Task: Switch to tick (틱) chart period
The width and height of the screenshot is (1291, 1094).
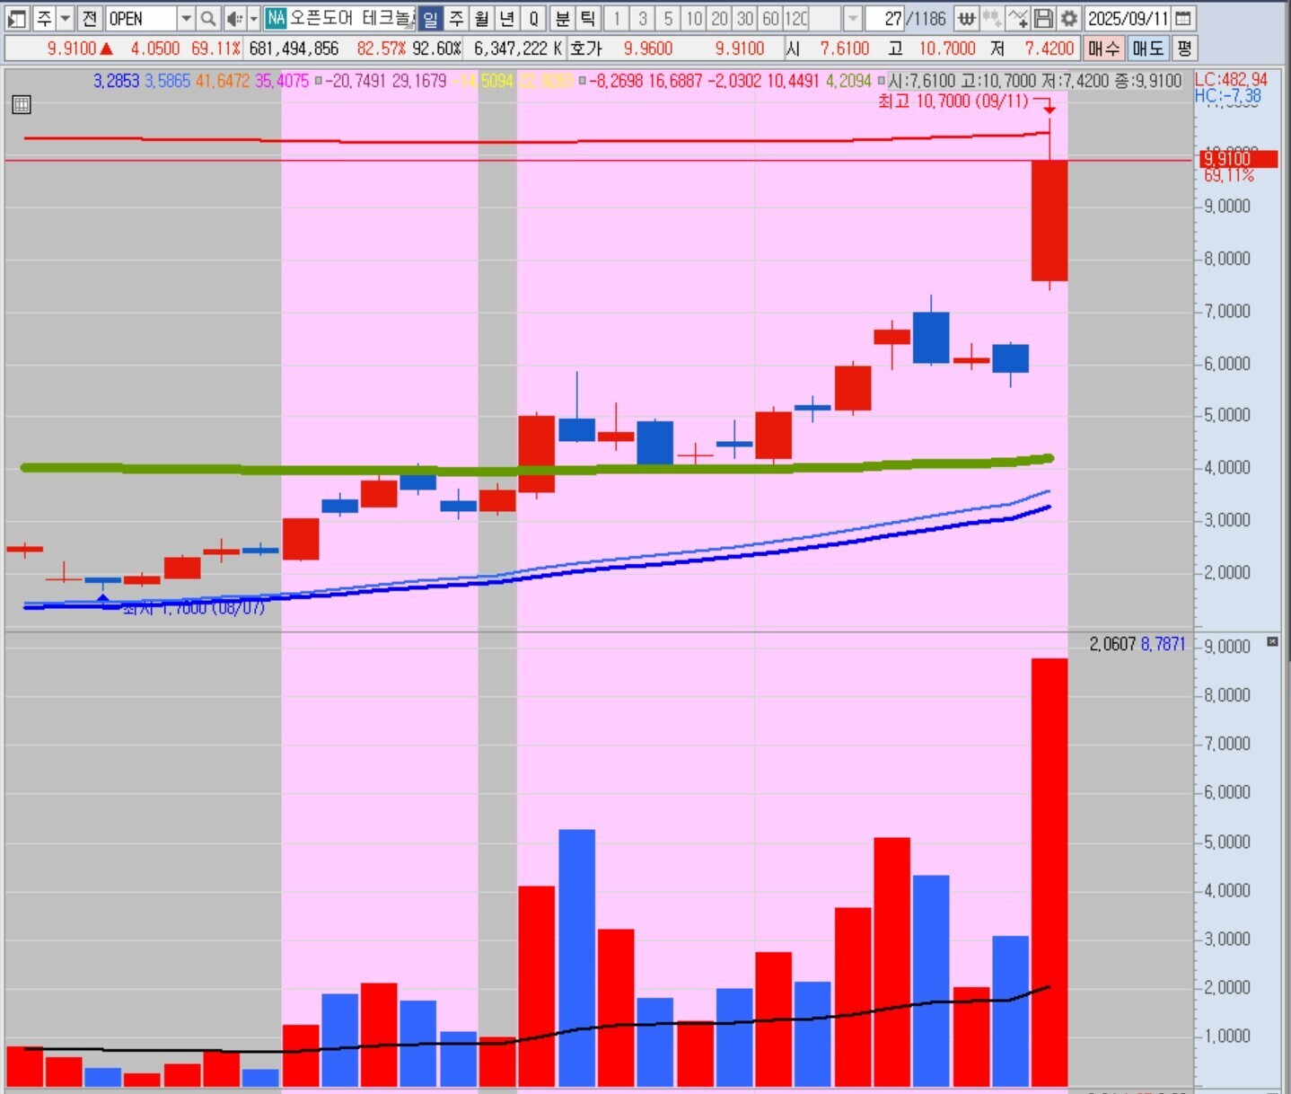Action: tap(588, 18)
